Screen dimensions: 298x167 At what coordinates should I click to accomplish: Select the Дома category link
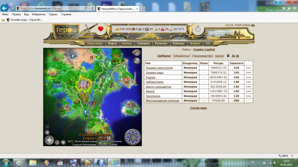coord(220,56)
